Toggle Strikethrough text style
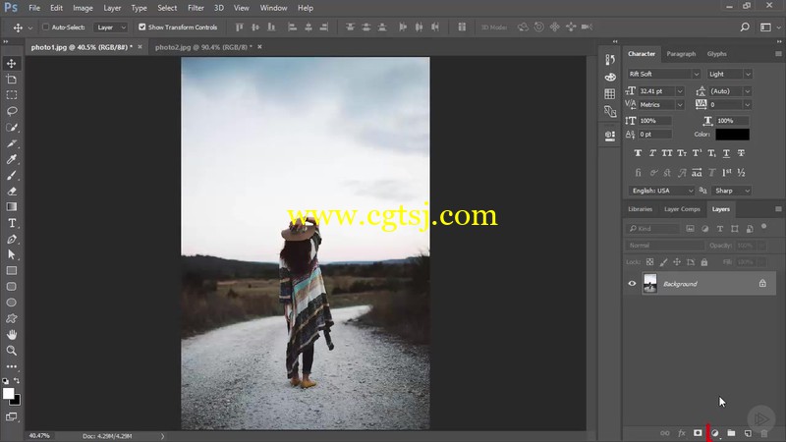Viewport: 786px width, 442px height. [741, 153]
